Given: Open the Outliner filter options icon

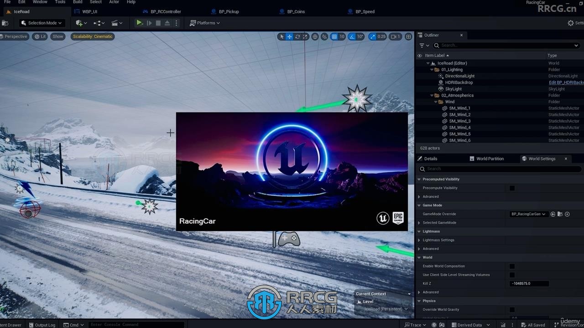Looking at the screenshot, I should click(x=424, y=45).
